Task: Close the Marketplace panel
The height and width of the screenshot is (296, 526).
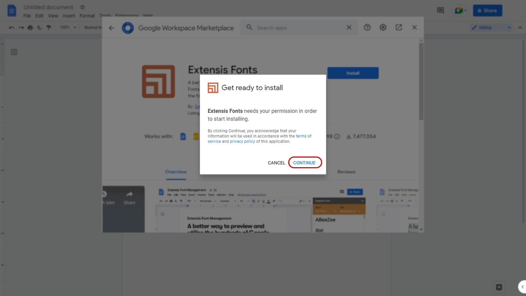Action: [x=414, y=27]
